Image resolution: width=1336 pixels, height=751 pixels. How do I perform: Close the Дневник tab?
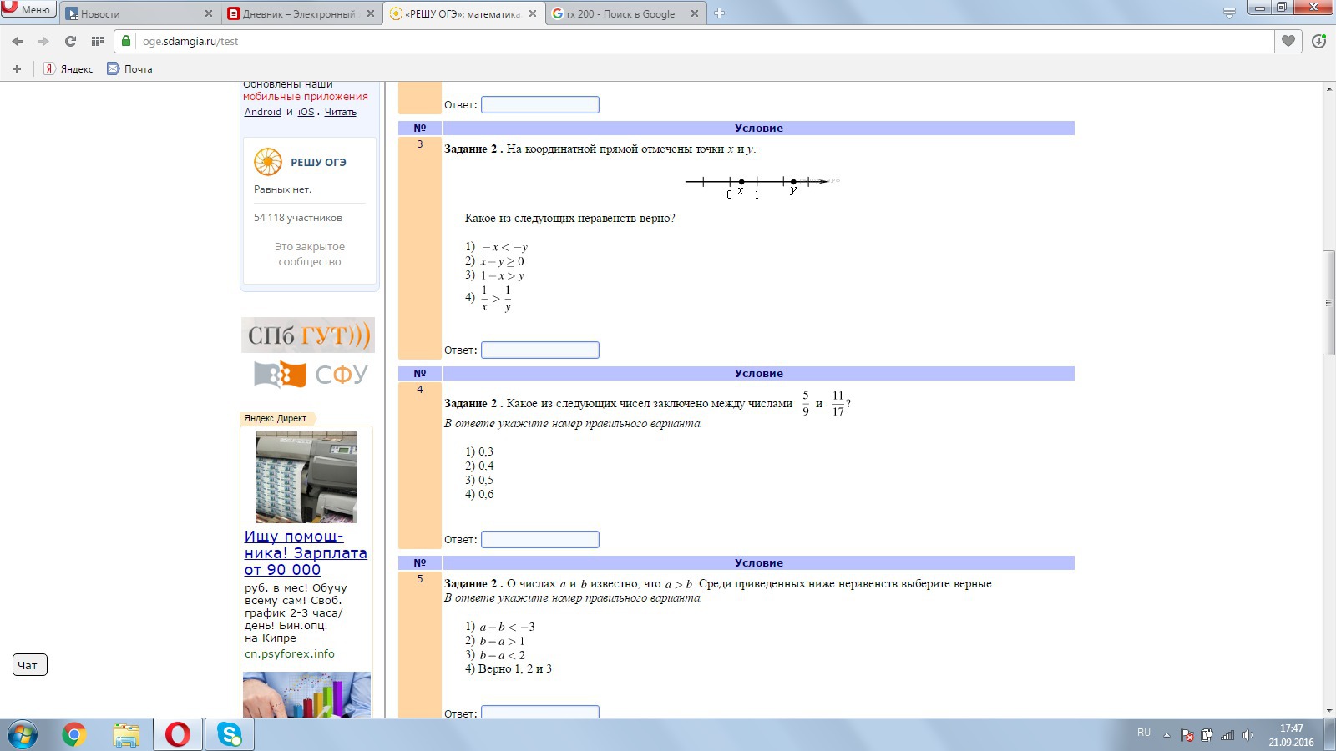pyautogui.click(x=371, y=13)
